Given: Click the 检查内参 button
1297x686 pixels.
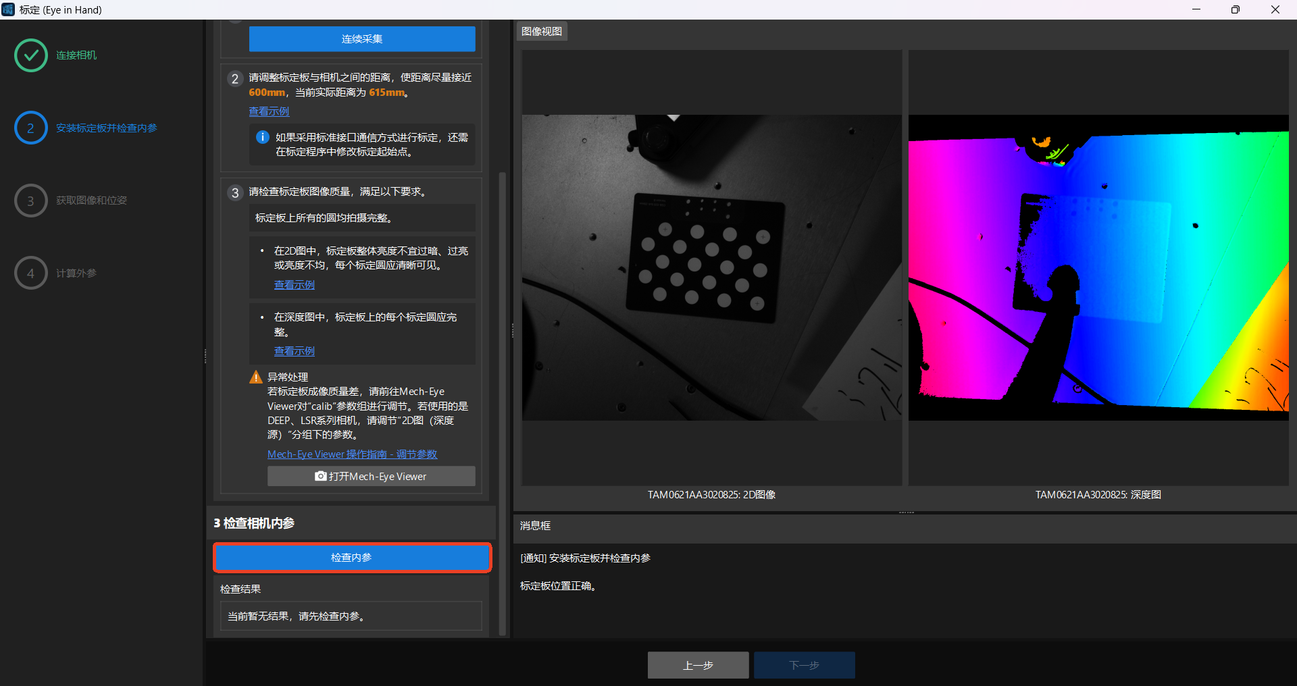Looking at the screenshot, I should click(x=352, y=558).
